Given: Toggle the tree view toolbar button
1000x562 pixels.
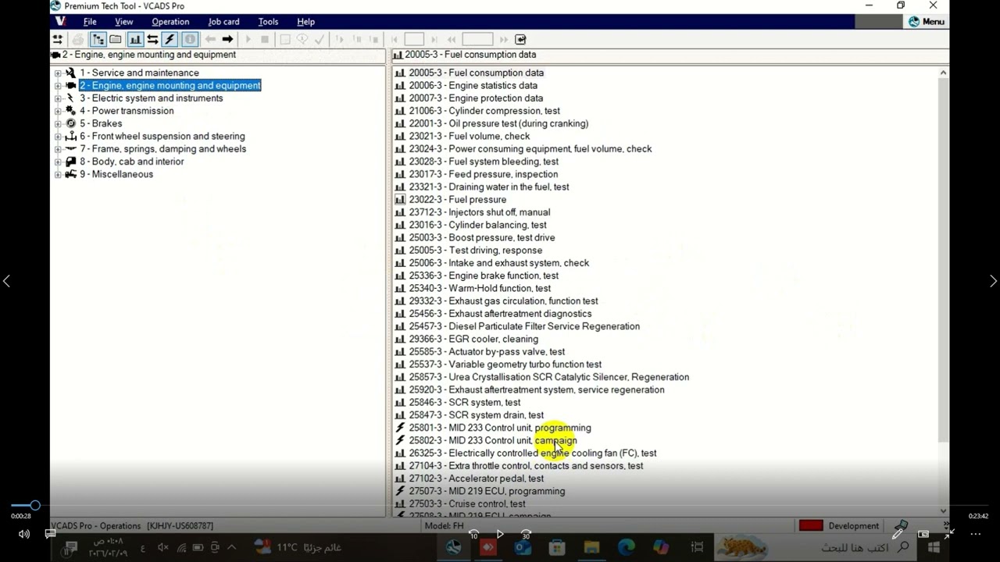Looking at the screenshot, I should [x=98, y=39].
